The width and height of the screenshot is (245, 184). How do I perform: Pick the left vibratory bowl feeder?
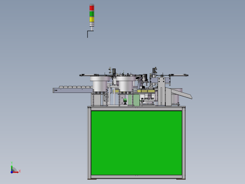tap(100, 84)
